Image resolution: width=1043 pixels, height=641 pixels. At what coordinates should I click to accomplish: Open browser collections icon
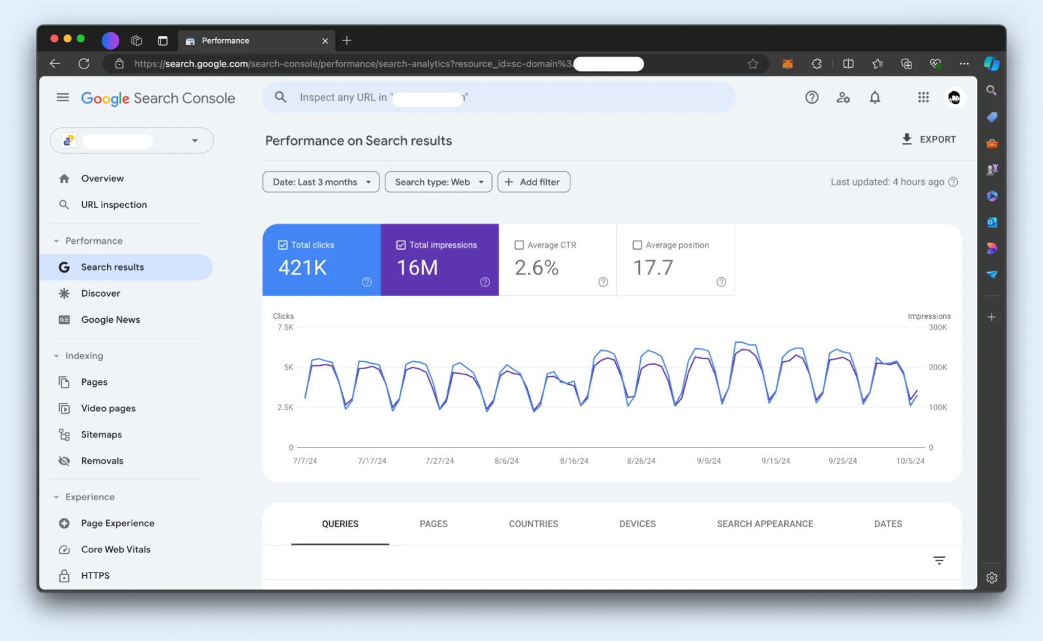click(906, 63)
